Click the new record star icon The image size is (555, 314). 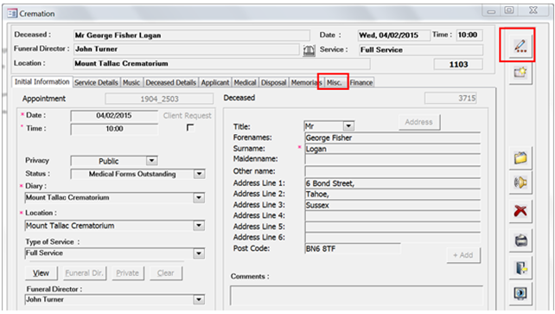[x=520, y=73]
